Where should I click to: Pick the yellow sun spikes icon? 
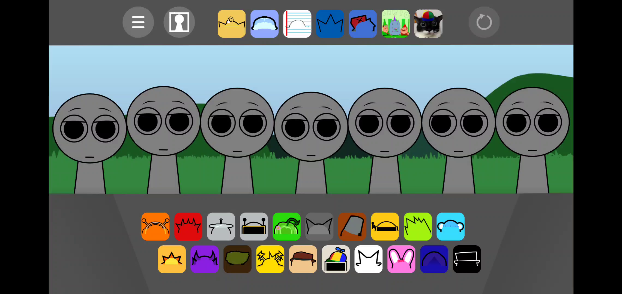(172, 259)
